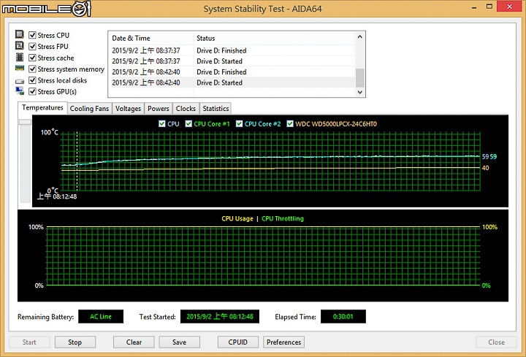Click the Test Started timestamp value
This screenshot has width=526, height=357.
pyautogui.click(x=220, y=316)
